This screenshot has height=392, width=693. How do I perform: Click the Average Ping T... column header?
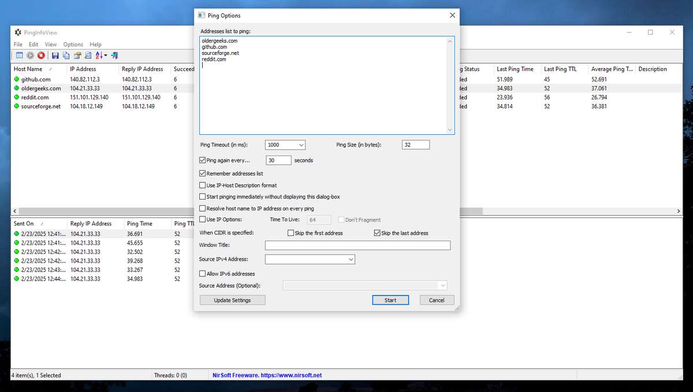point(612,69)
